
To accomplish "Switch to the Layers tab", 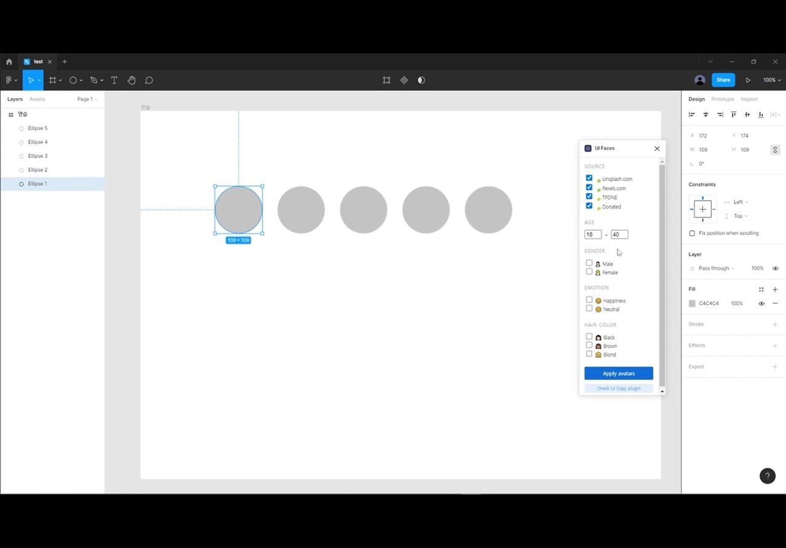I will pos(15,99).
